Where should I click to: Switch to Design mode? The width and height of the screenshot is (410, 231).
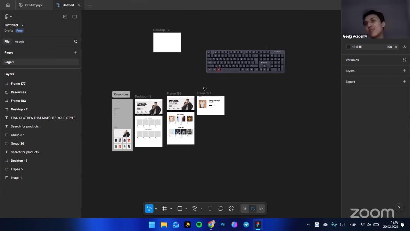[x=253, y=209]
